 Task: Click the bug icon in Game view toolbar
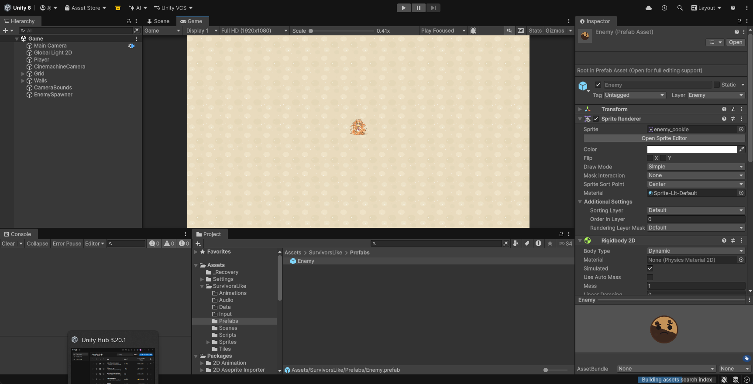[x=473, y=31]
